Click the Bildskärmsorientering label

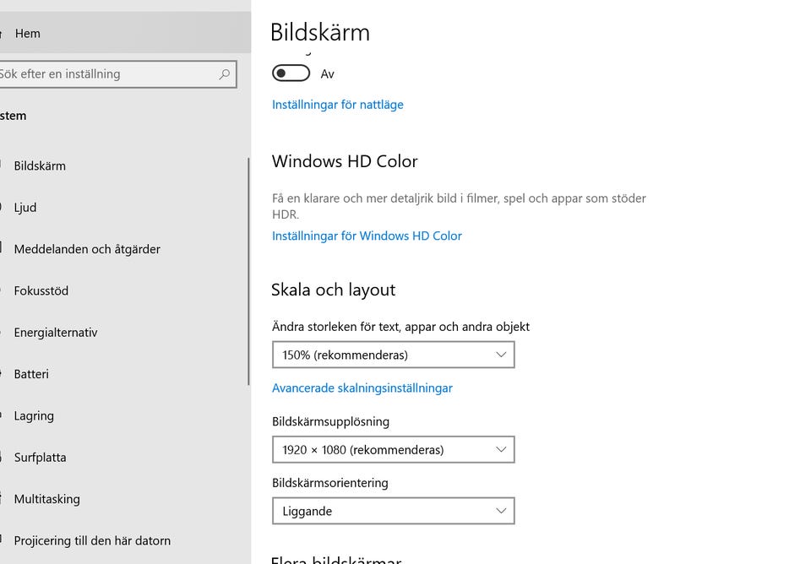click(330, 483)
